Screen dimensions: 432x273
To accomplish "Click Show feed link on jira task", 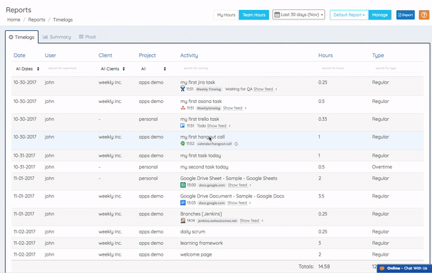I will pos(263,89).
